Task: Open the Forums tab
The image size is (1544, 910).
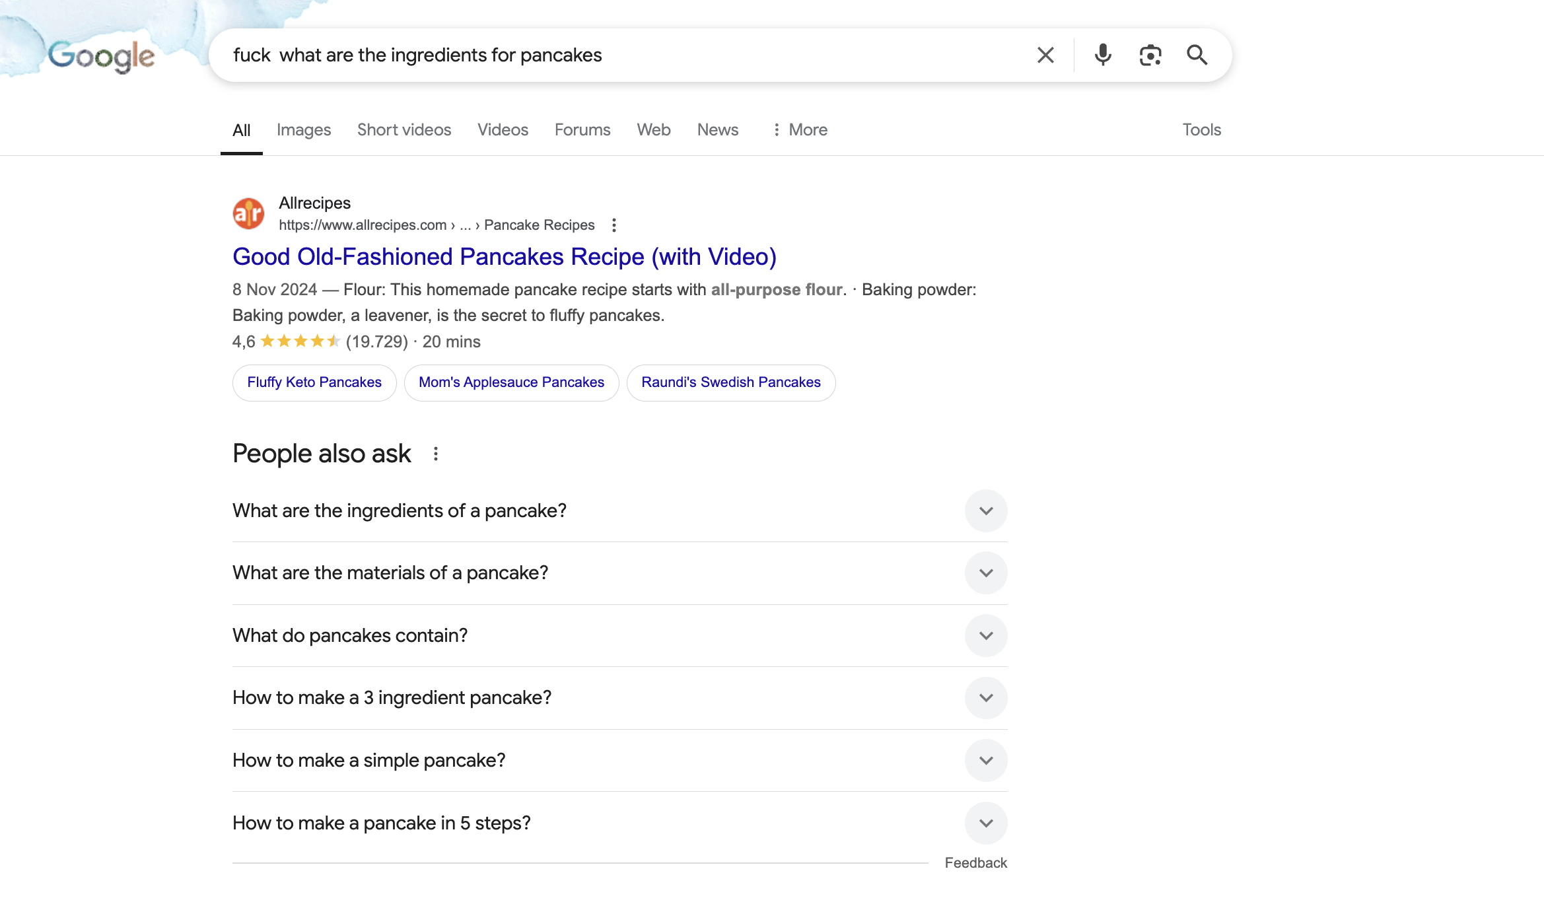Action: point(582,130)
